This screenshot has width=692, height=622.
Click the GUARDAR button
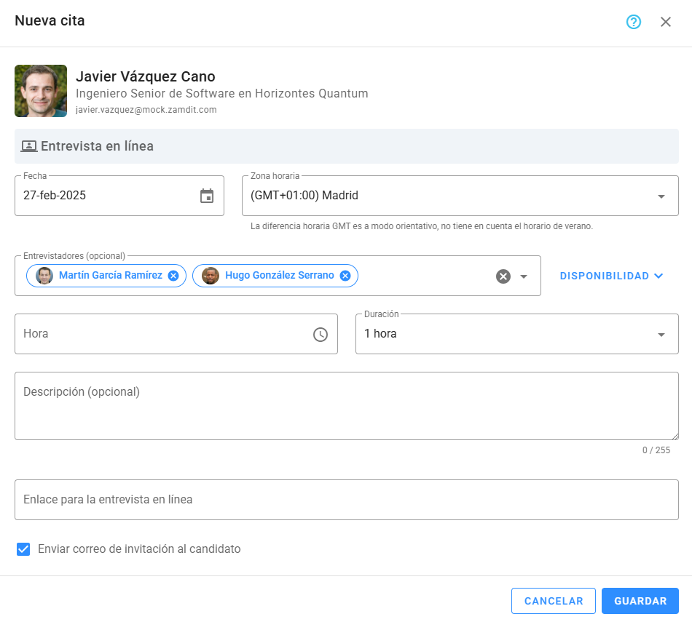[x=640, y=601]
